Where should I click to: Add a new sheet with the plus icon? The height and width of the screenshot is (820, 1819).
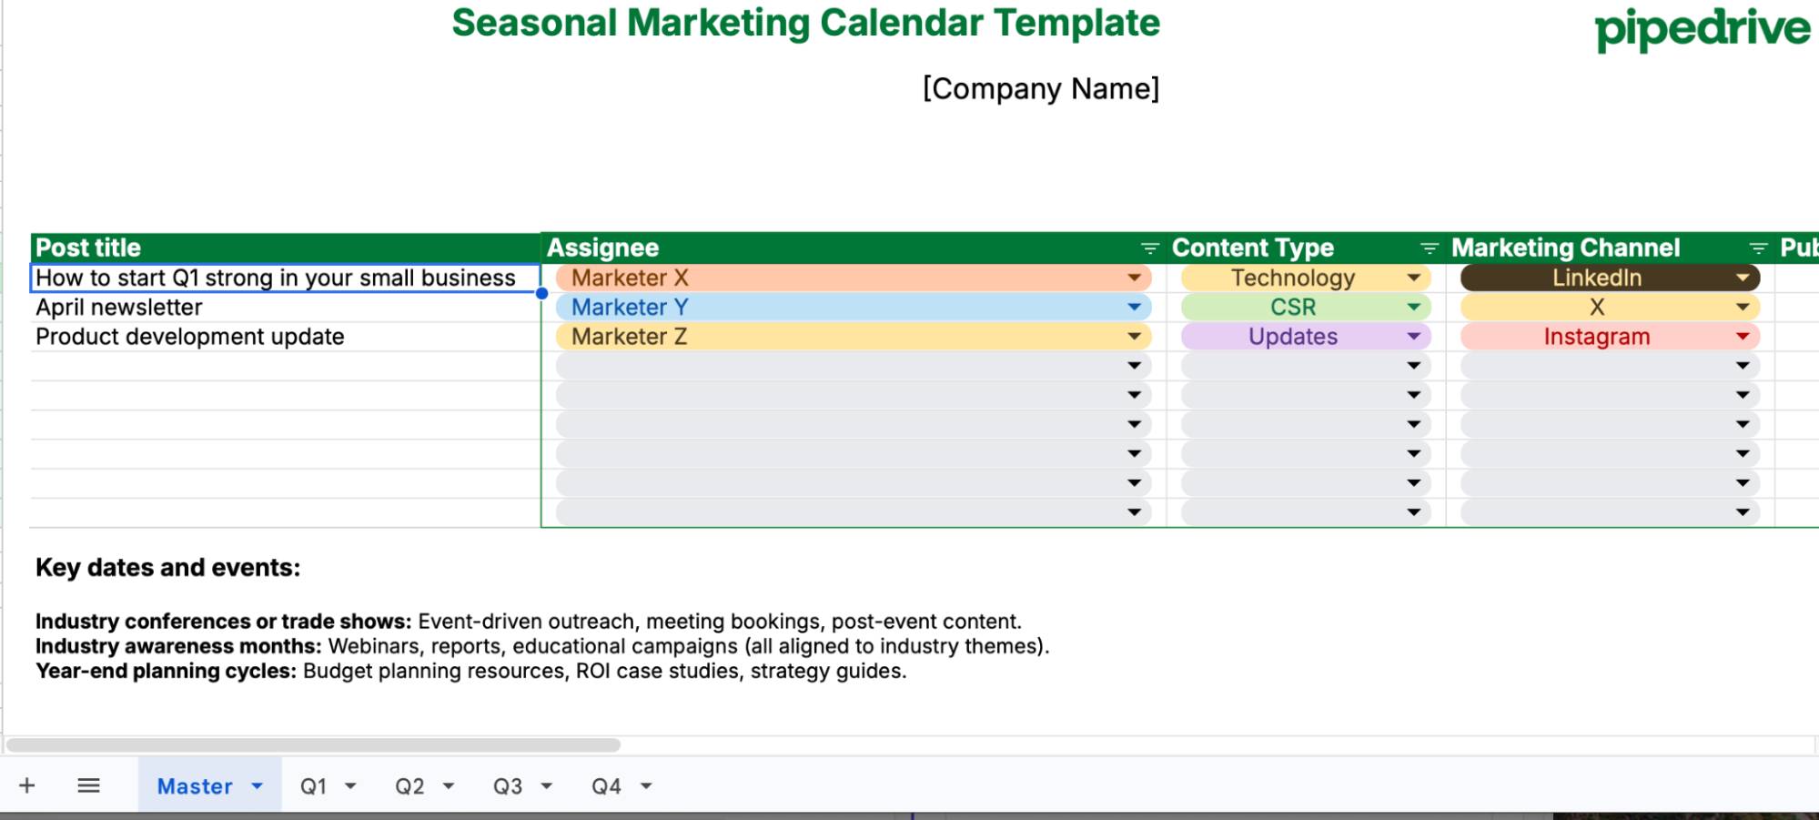[26, 785]
